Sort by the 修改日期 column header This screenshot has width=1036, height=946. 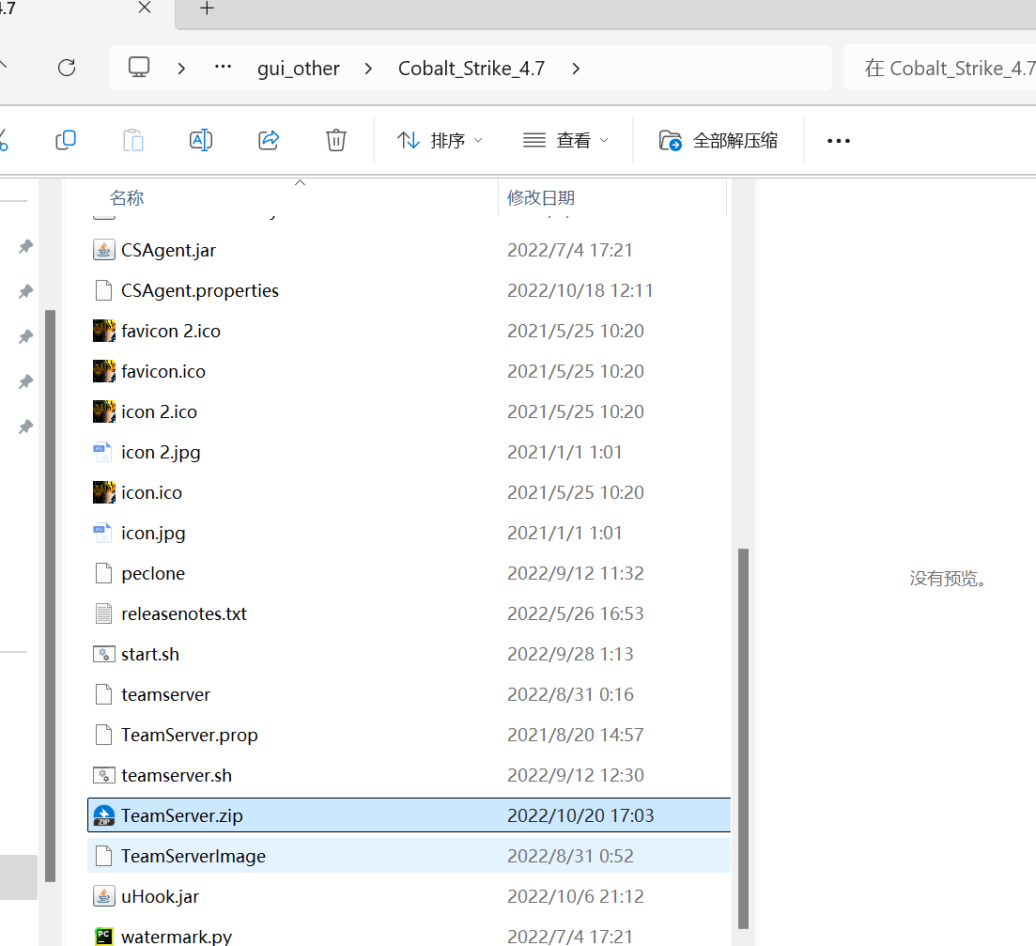(541, 197)
